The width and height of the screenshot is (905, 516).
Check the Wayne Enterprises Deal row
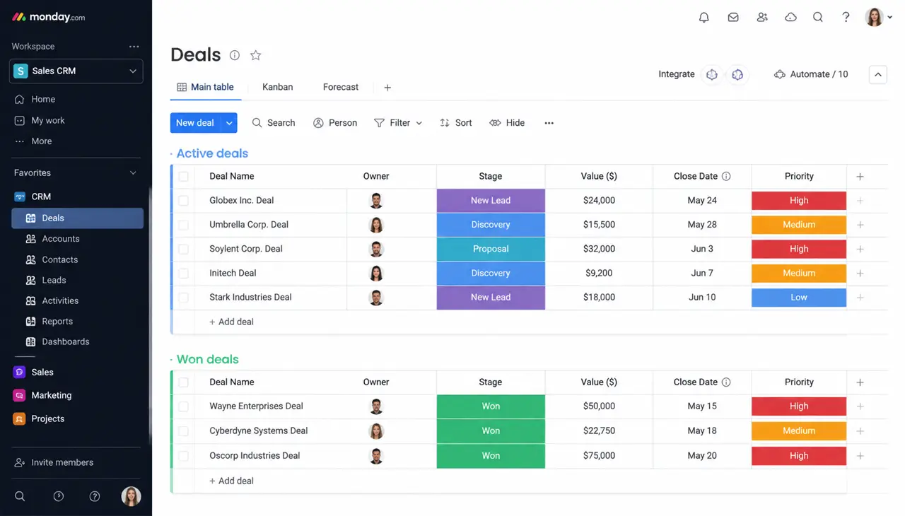(x=184, y=406)
